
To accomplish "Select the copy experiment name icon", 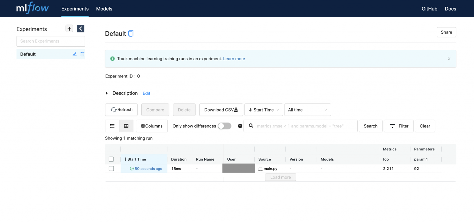I will [x=130, y=33].
